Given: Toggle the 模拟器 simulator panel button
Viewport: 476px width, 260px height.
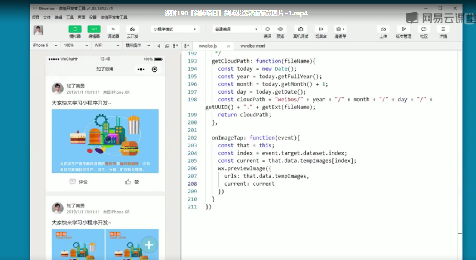Looking at the screenshot, I should 75,30.
